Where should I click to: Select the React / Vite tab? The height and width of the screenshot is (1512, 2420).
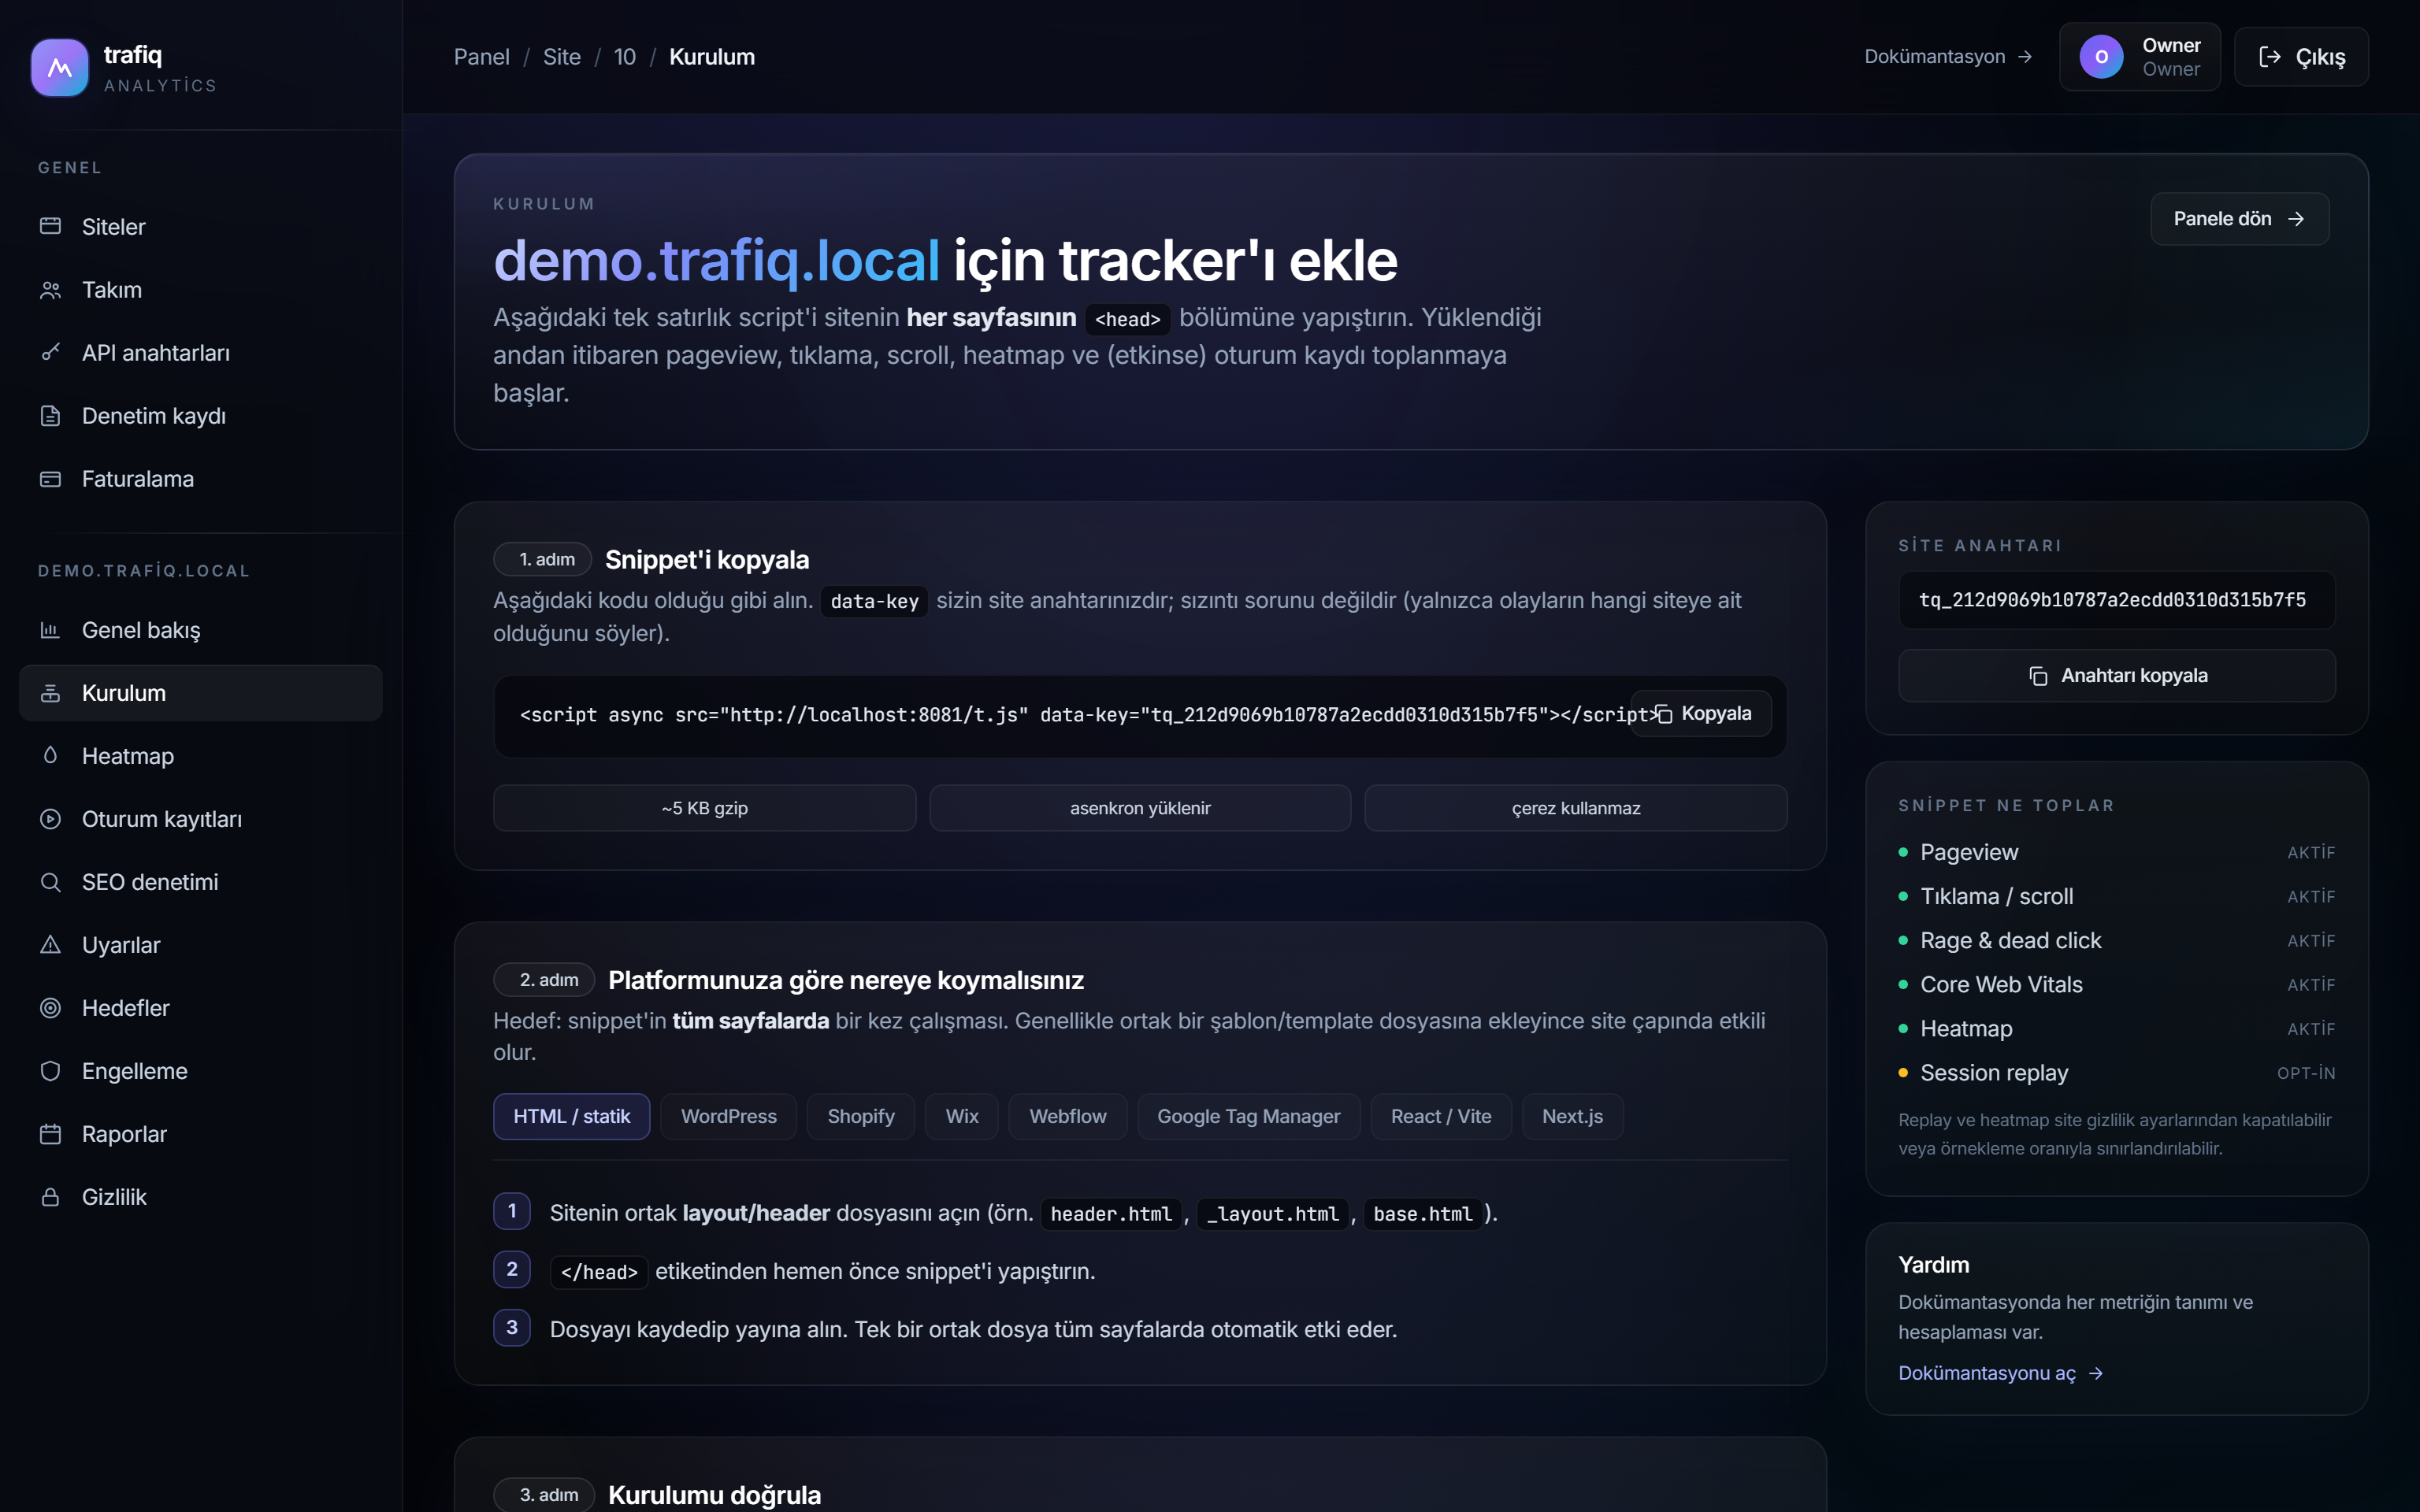pos(1441,1116)
